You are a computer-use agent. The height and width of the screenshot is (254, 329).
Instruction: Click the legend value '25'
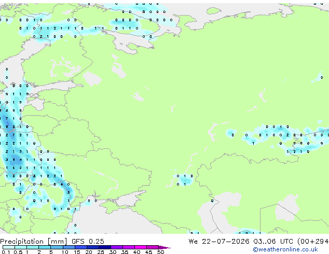click(101, 252)
